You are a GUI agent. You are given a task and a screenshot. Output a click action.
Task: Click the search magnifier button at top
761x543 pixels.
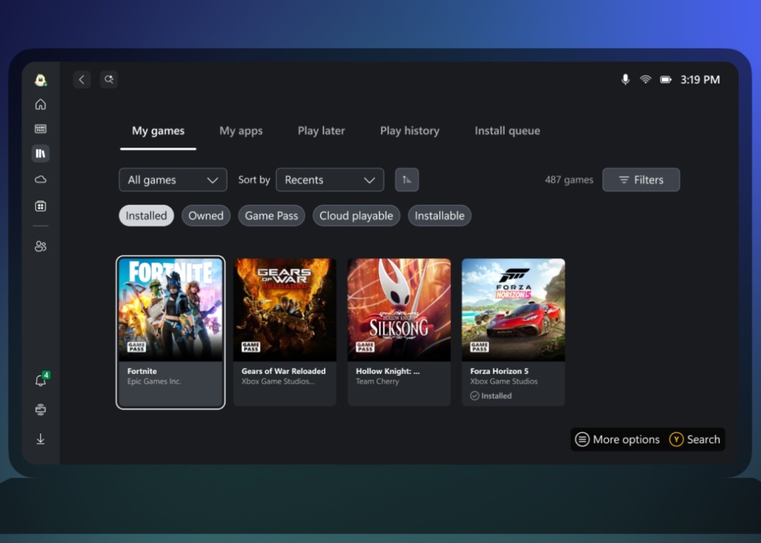(109, 79)
